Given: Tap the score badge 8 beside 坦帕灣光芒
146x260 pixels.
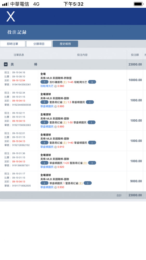Looking at the screenshot, I should (x=92, y=82).
